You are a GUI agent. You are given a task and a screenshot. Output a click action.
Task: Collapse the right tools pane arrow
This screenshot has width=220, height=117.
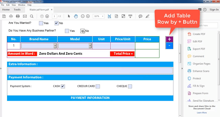182,69
